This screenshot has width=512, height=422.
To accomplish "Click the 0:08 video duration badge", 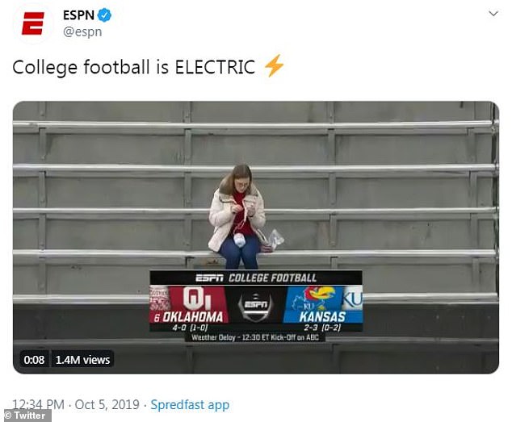I will coord(33,360).
